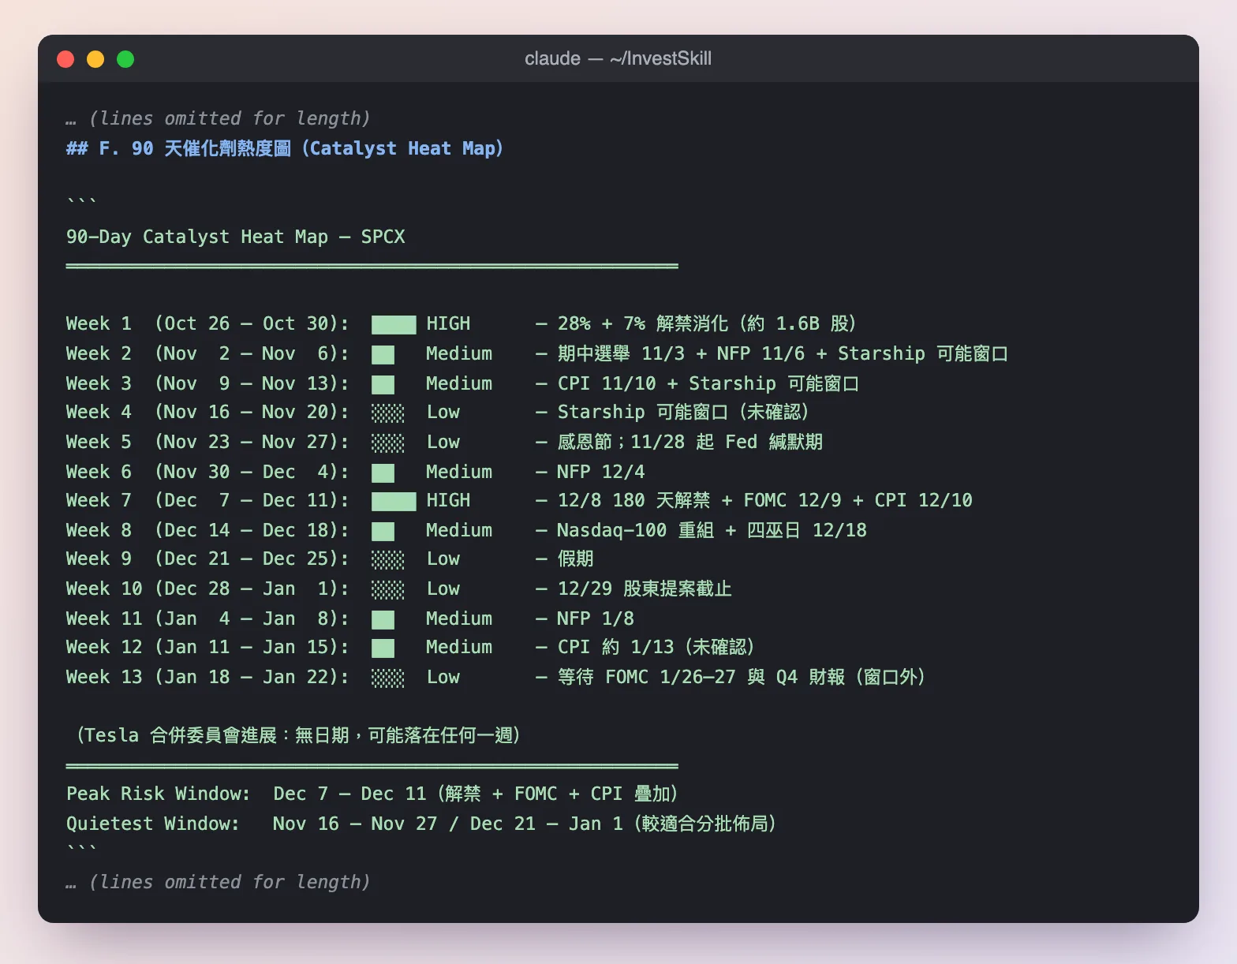The height and width of the screenshot is (964, 1237).
Task: Click the 'Week 9 (Dec 21 – Dec 25):' label
Action: click(x=207, y=559)
